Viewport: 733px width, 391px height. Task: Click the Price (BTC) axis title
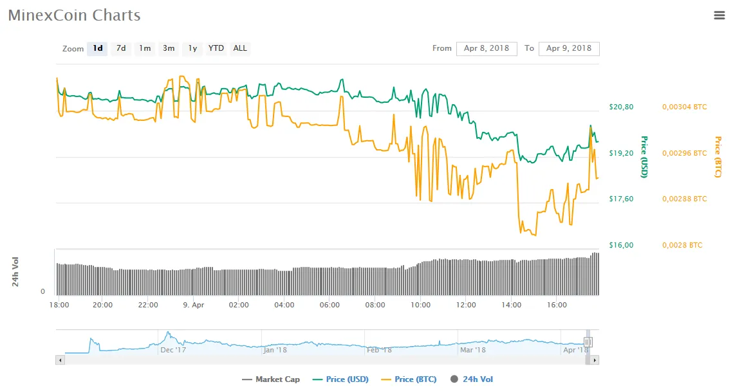coord(718,157)
